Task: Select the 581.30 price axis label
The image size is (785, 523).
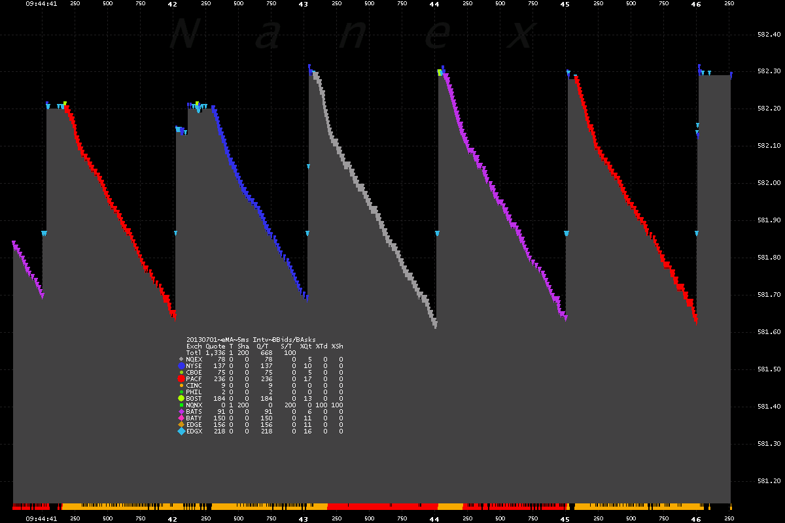Action: click(769, 444)
